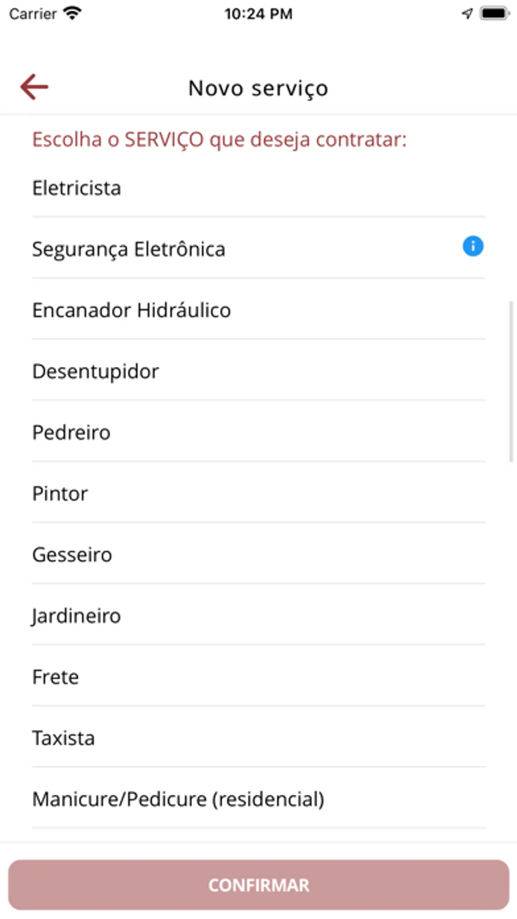The image size is (517, 919).
Task: Tap the back arrow icon
Action: click(34, 87)
